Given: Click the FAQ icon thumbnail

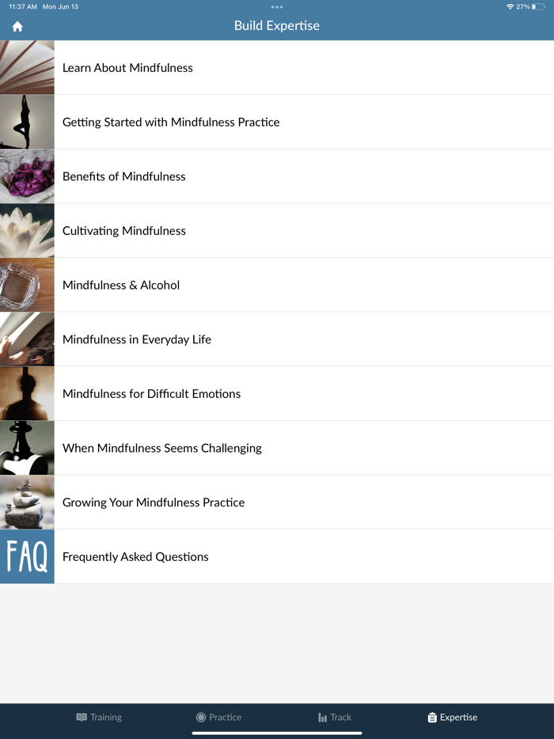Looking at the screenshot, I should point(27,556).
